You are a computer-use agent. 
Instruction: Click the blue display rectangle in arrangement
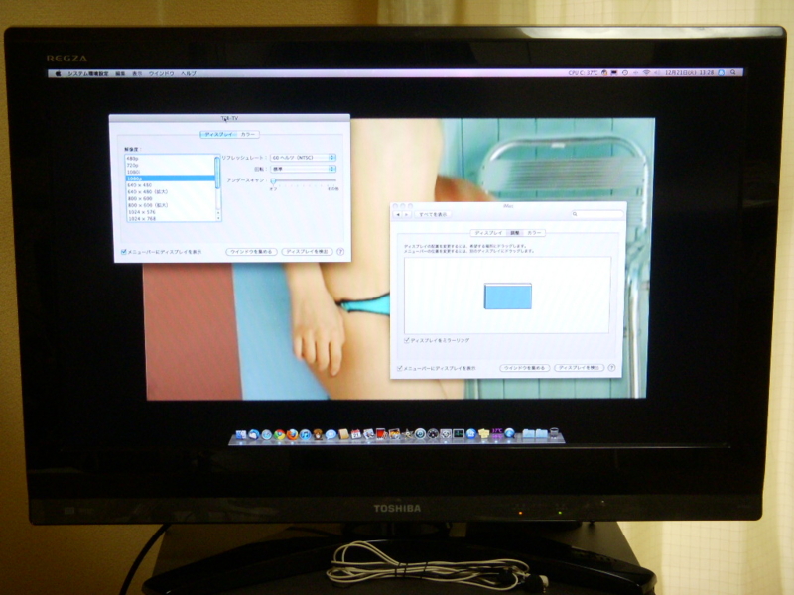(508, 296)
